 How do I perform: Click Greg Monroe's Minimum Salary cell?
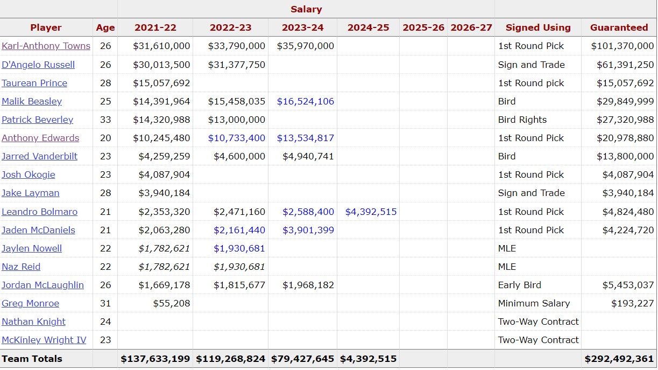point(534,303)
